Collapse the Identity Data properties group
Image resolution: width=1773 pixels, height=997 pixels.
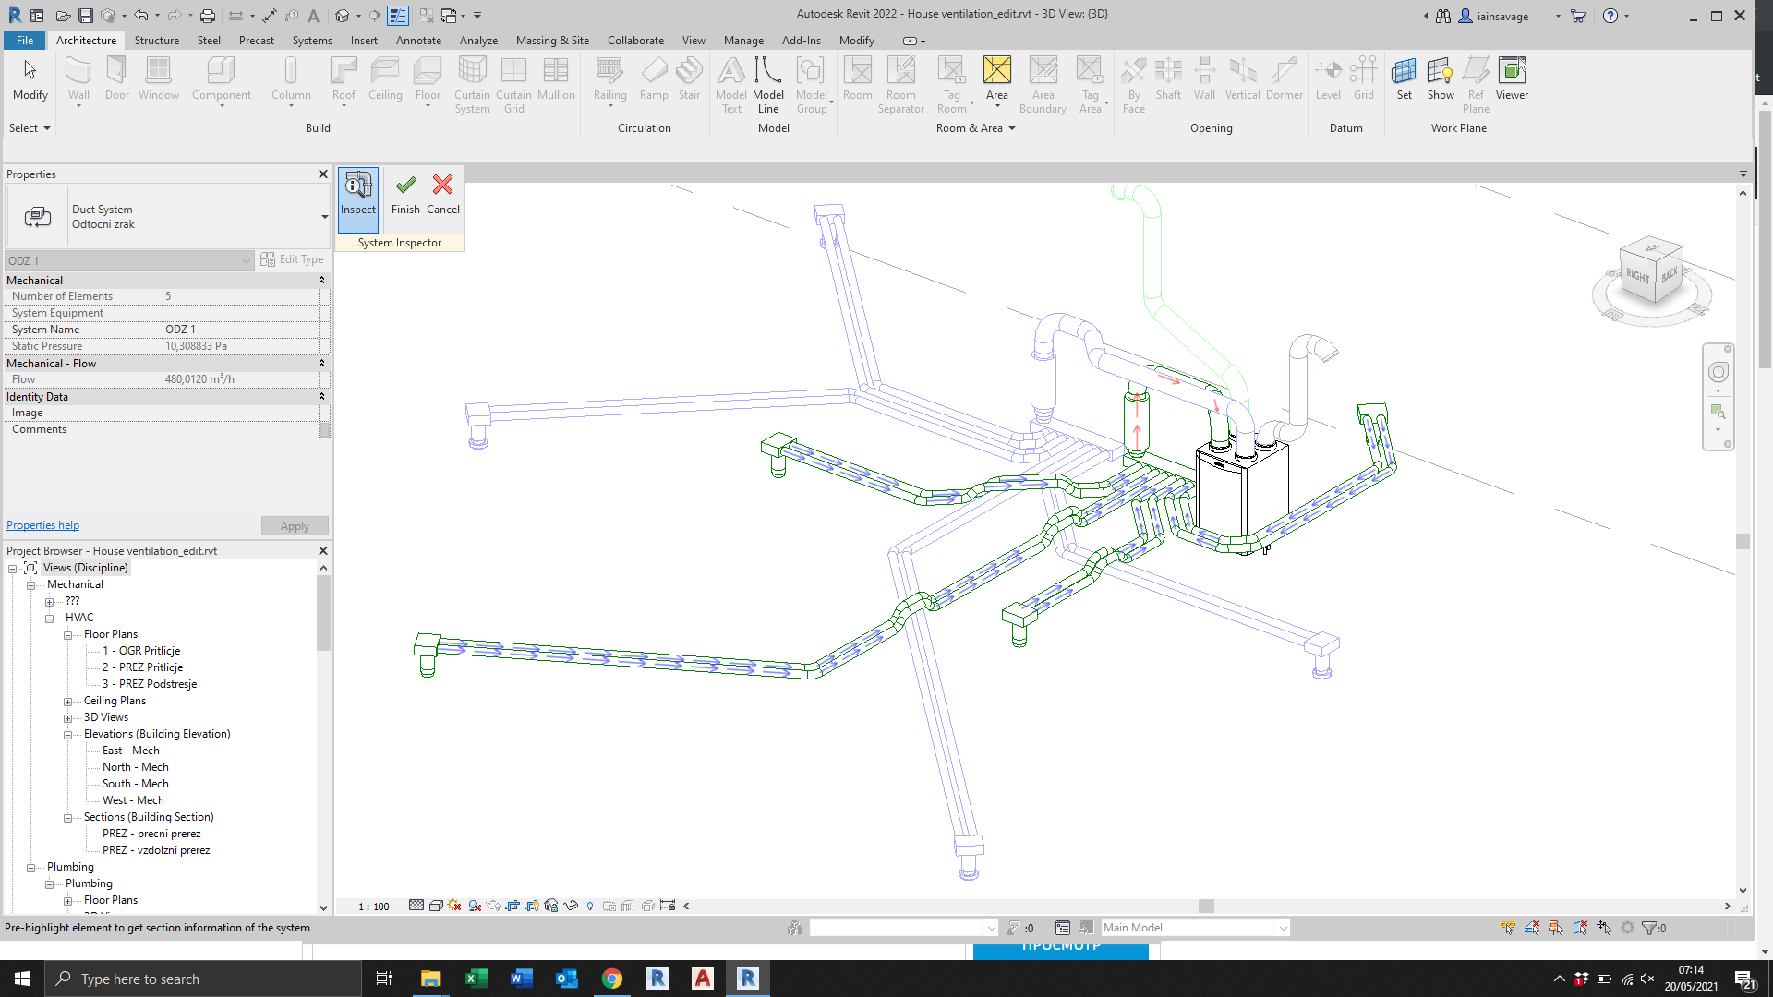[x=321, y=396]
